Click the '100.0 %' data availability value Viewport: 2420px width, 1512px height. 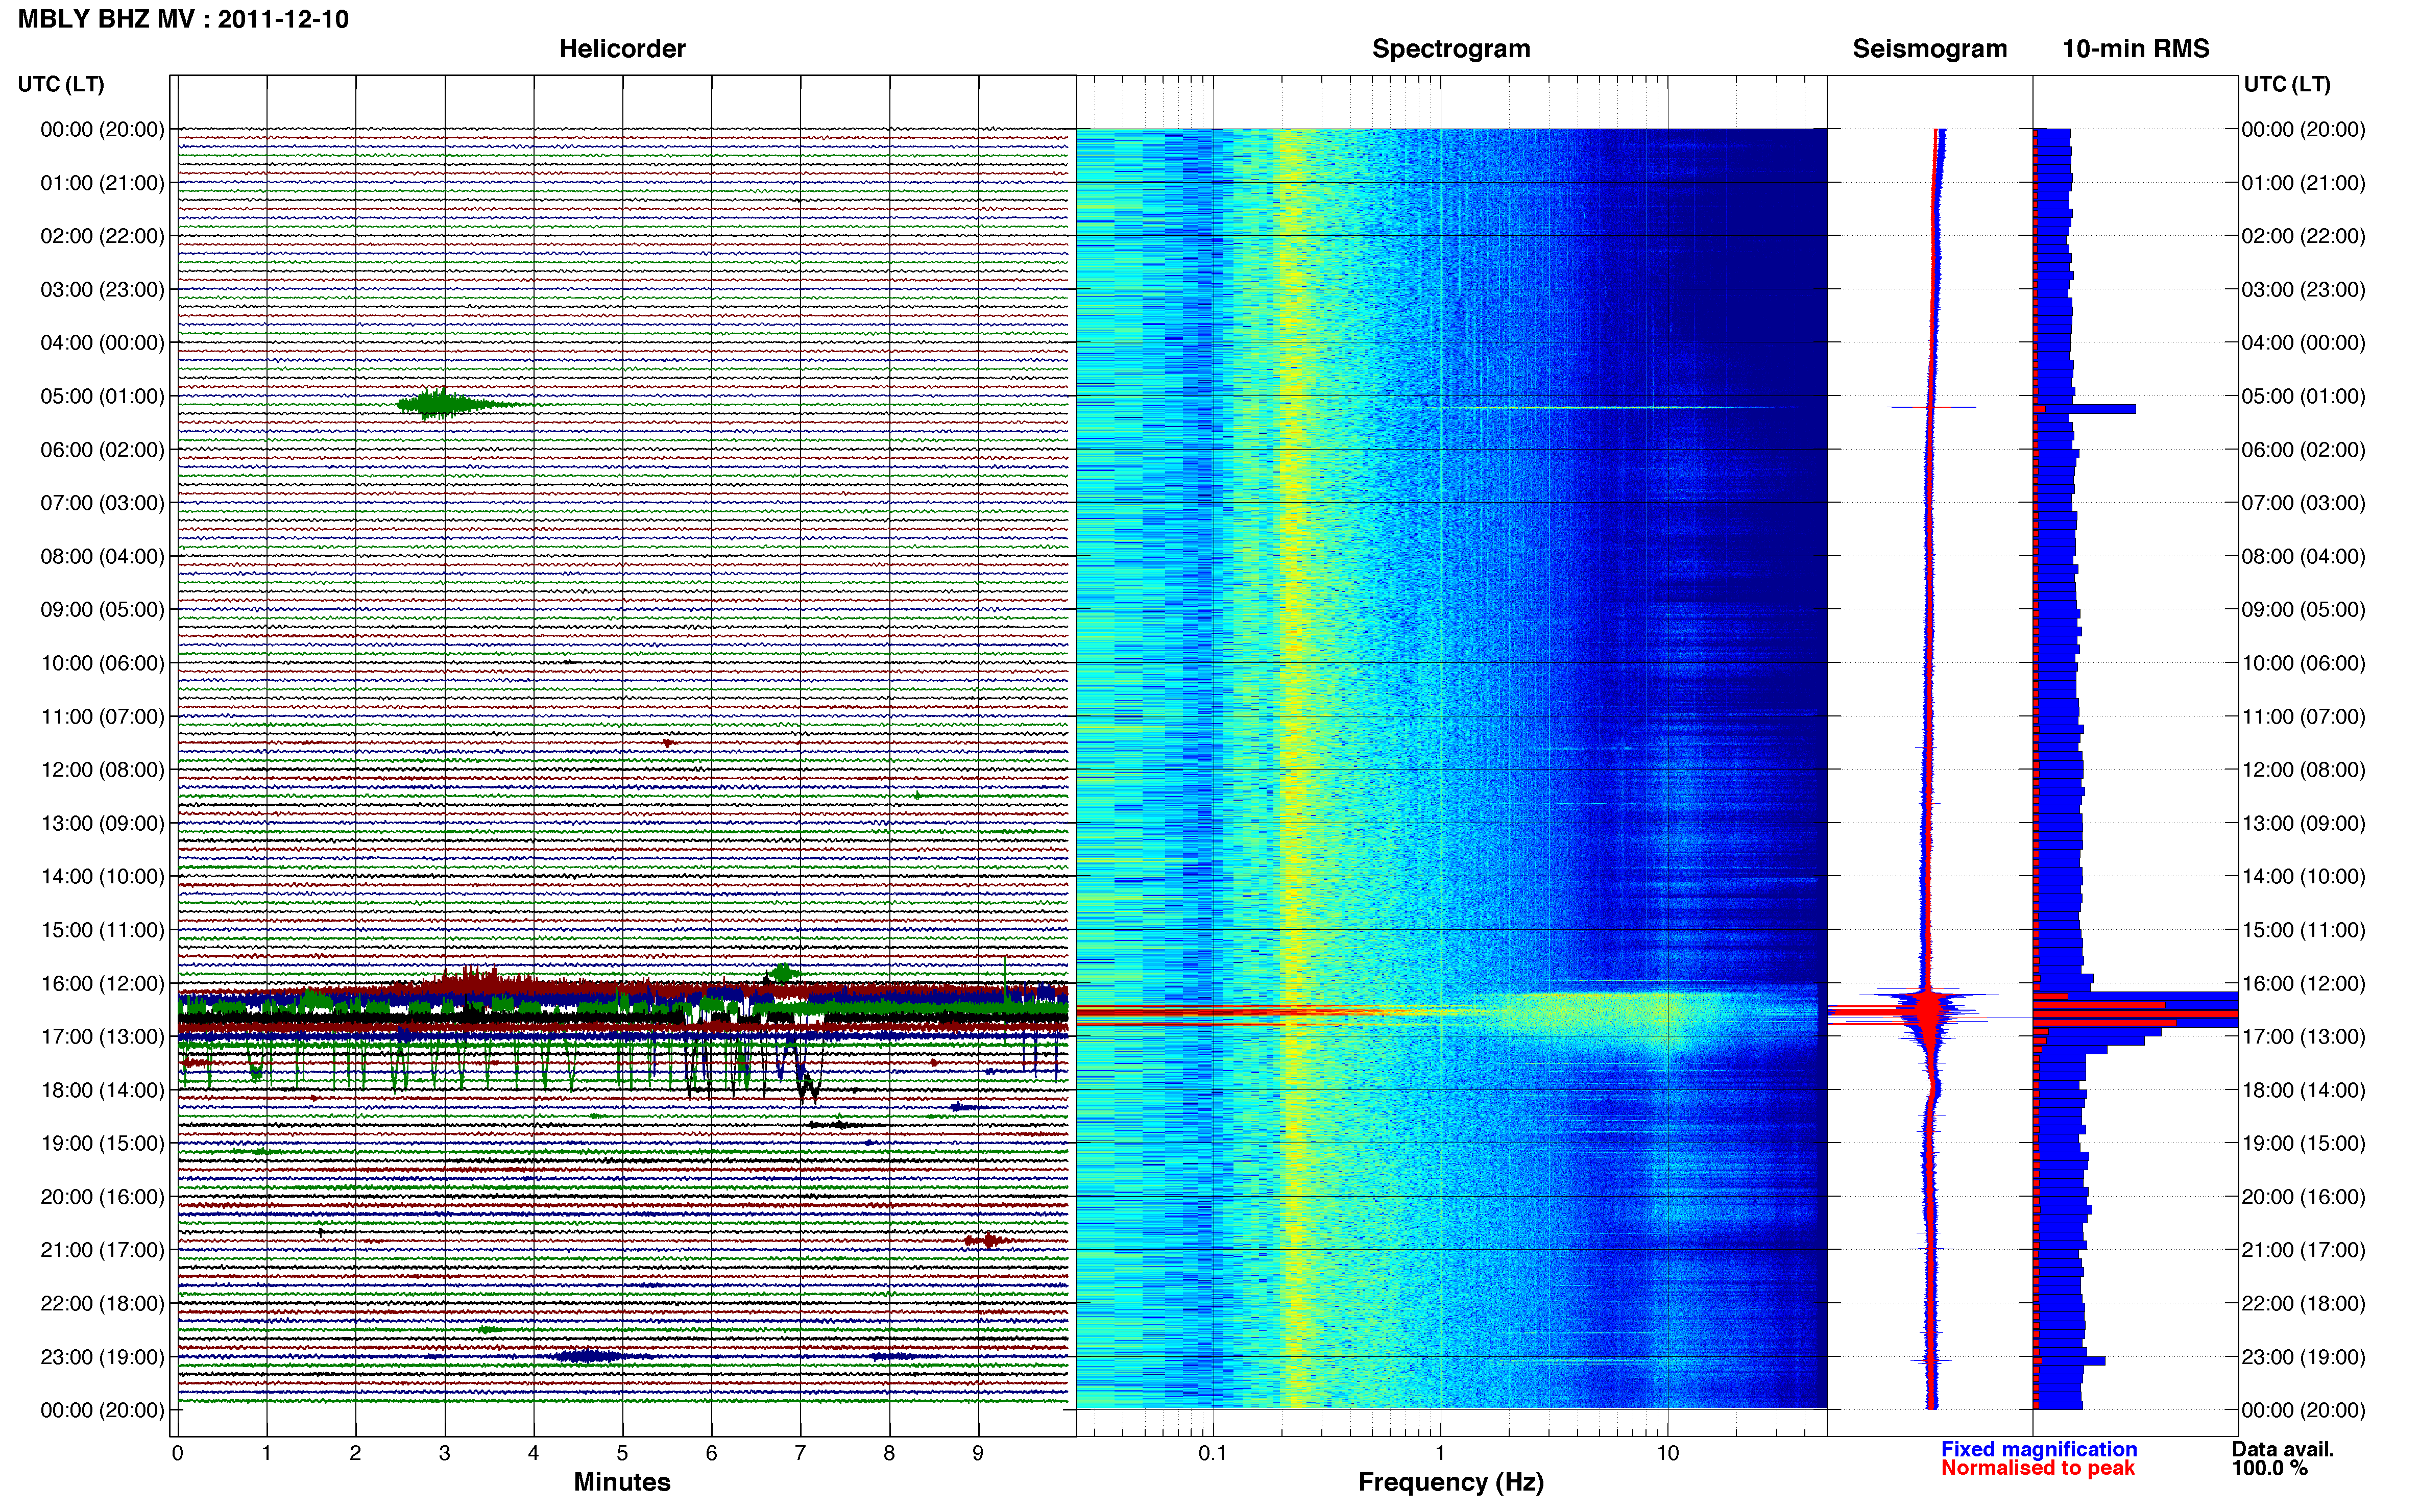[x=2269, y=1468]
